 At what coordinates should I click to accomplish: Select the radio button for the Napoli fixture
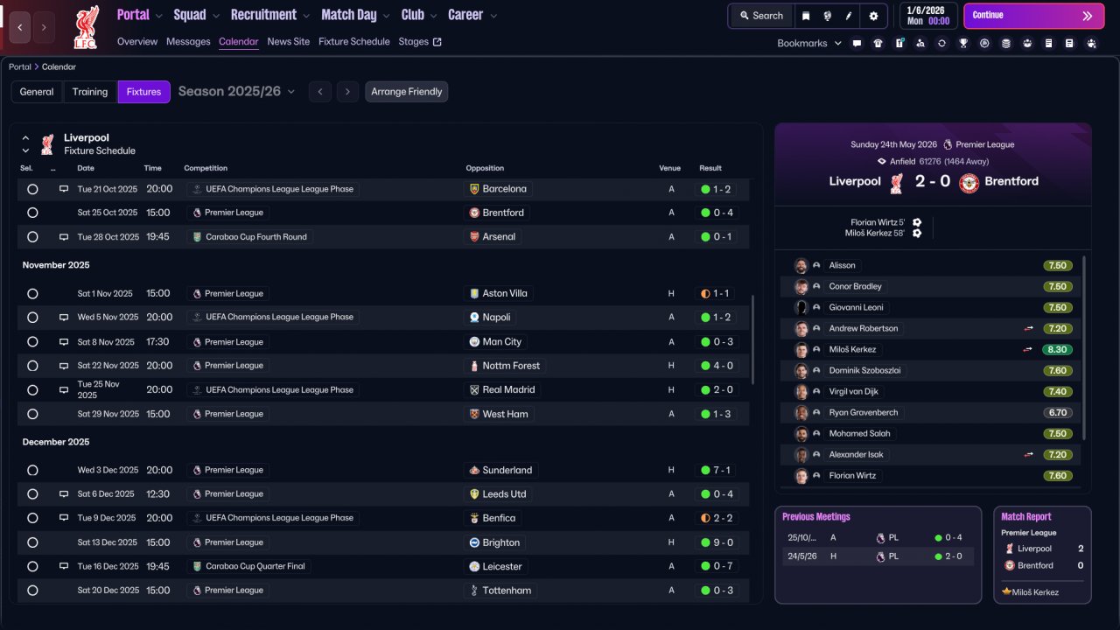pyautogui.click(x=32, y=318)
